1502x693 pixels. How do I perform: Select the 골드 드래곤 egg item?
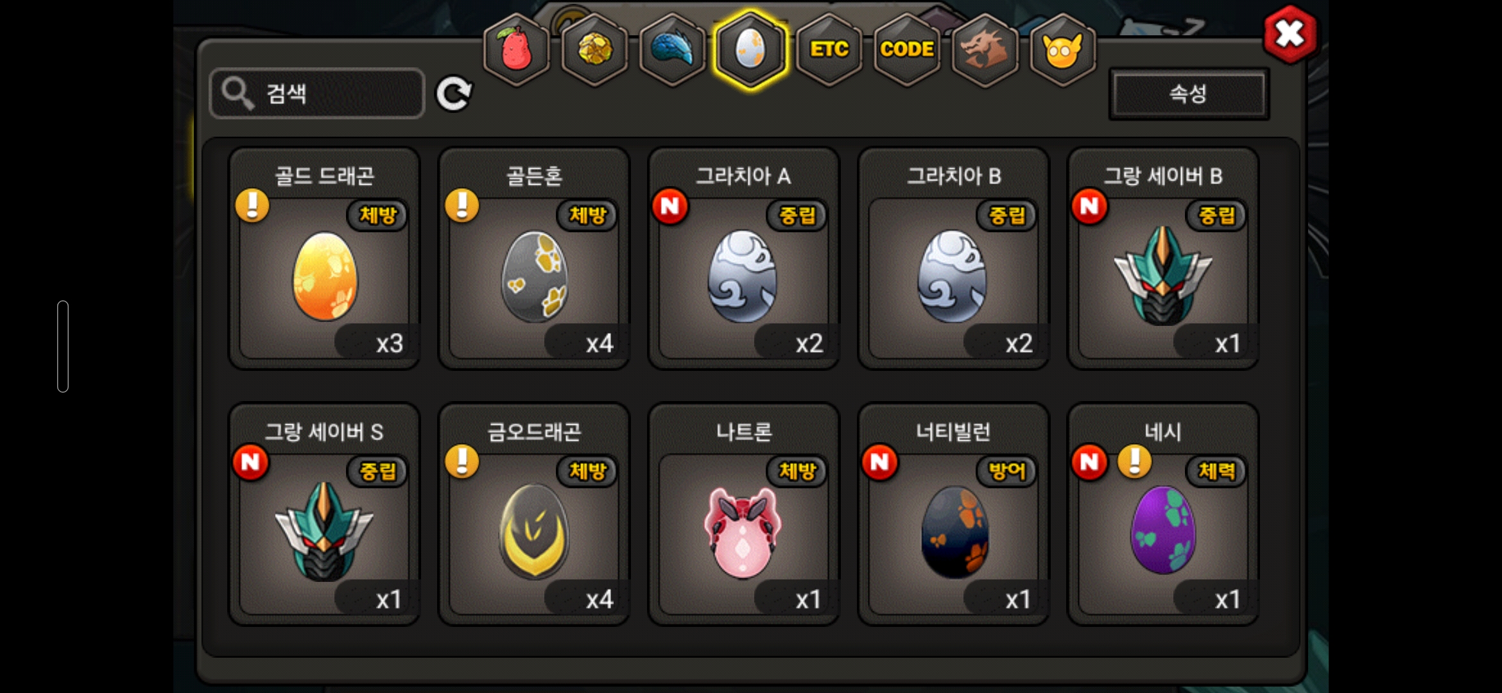coord(325,259)
